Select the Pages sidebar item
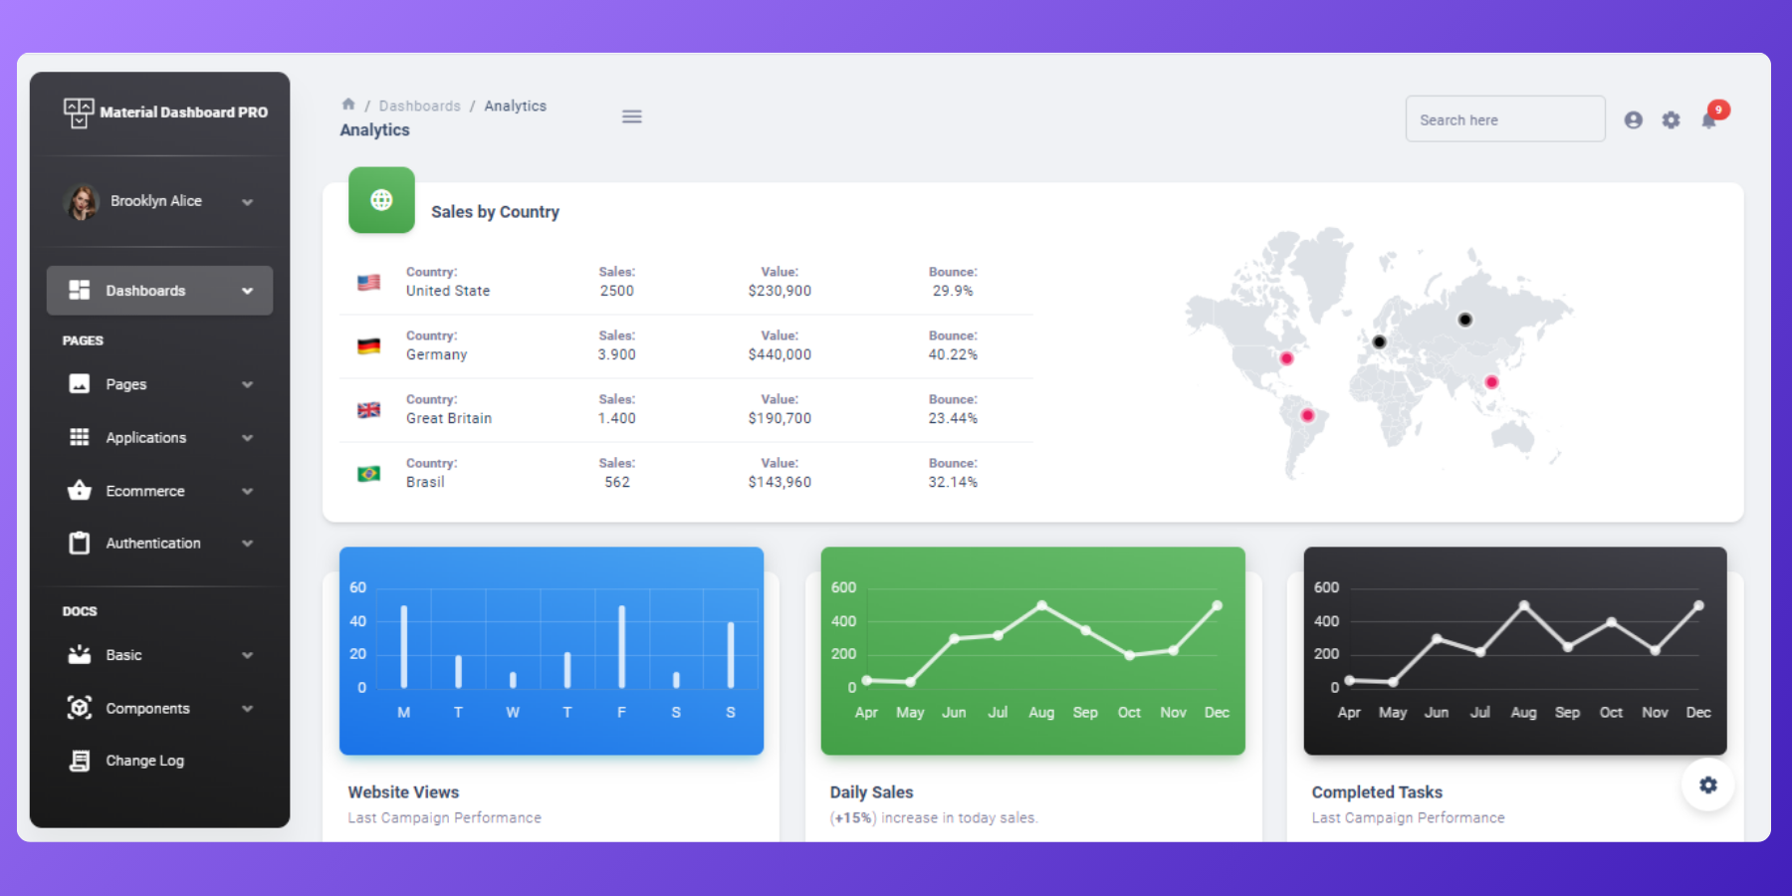1792x896 pixels. coord(159,384)
